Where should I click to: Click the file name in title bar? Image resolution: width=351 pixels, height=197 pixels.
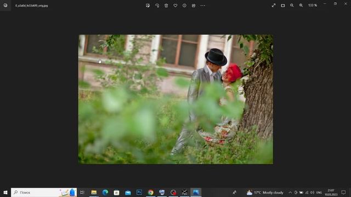32,5
